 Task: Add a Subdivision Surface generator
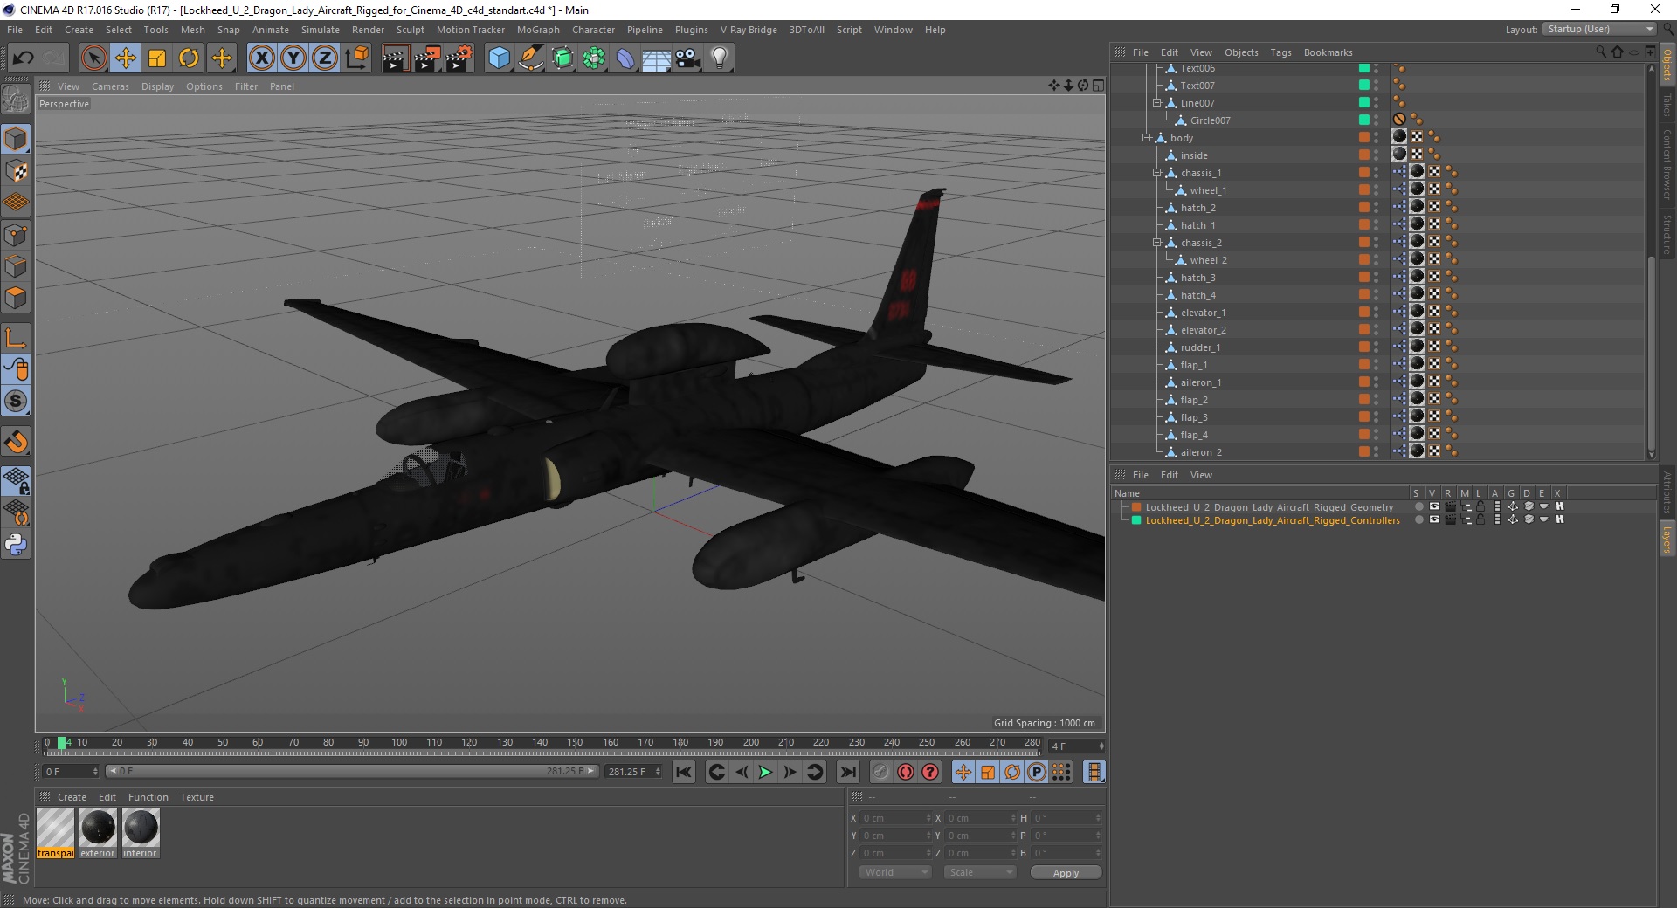[562, 58]
